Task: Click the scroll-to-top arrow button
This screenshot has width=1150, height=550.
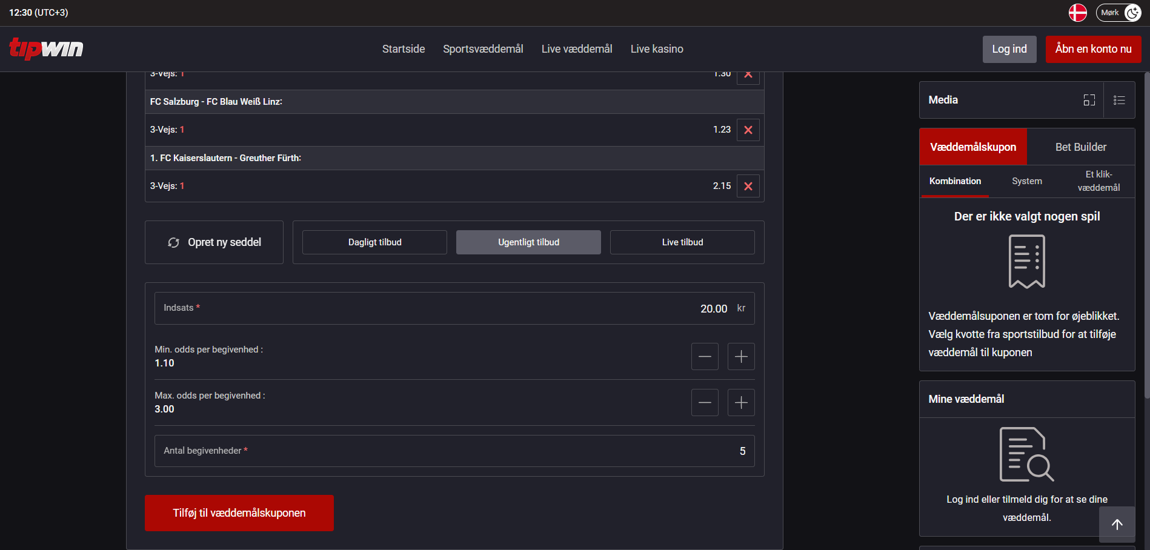Action: pyautogui.click(x=1117, y=525)
